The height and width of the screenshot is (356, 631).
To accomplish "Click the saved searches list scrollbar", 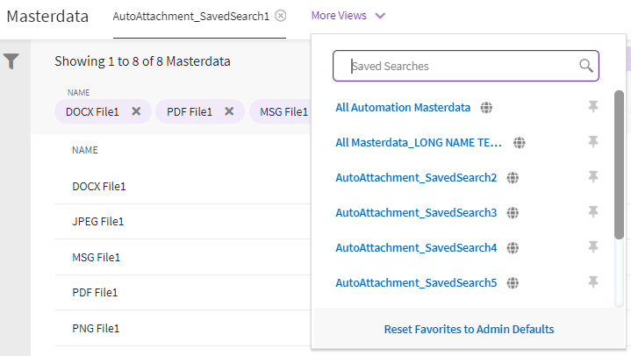I will [x=619, y=167].
